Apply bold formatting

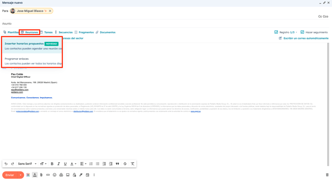click(52, 164)
